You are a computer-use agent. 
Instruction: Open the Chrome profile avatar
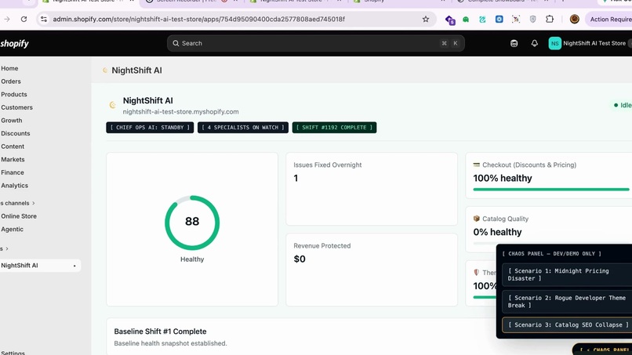[574, 19]
